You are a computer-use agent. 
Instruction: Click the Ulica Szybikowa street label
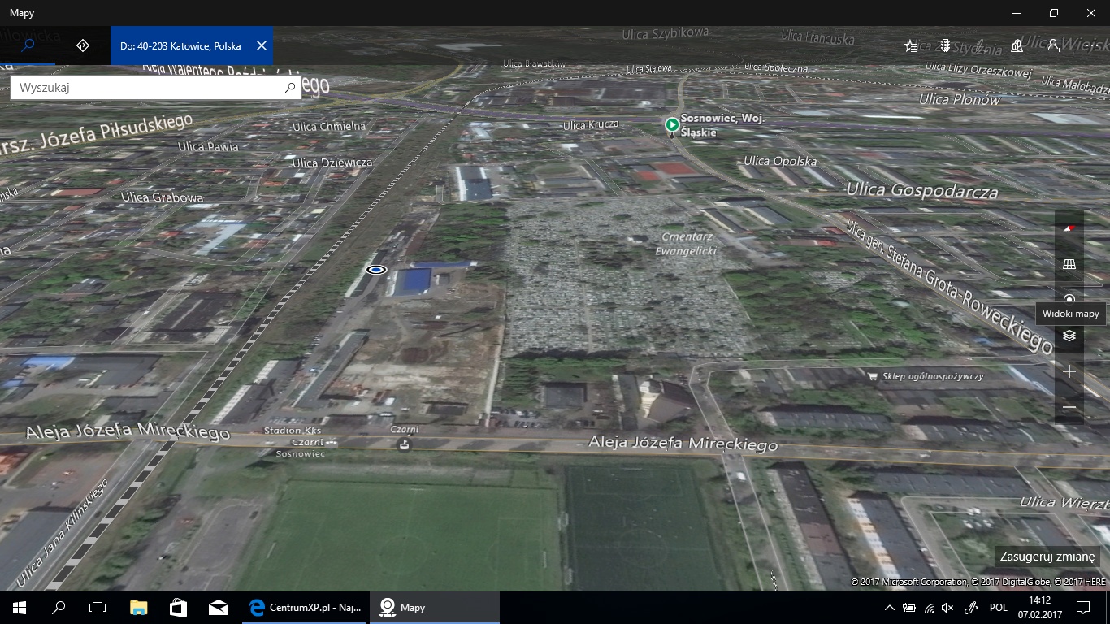666,33
